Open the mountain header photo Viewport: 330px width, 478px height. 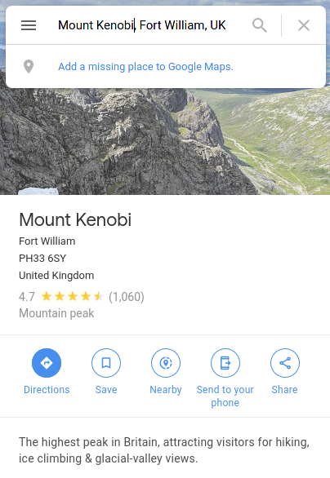tap(165, 141)
